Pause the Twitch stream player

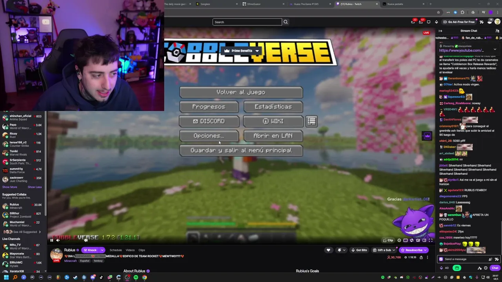[51, 240]
